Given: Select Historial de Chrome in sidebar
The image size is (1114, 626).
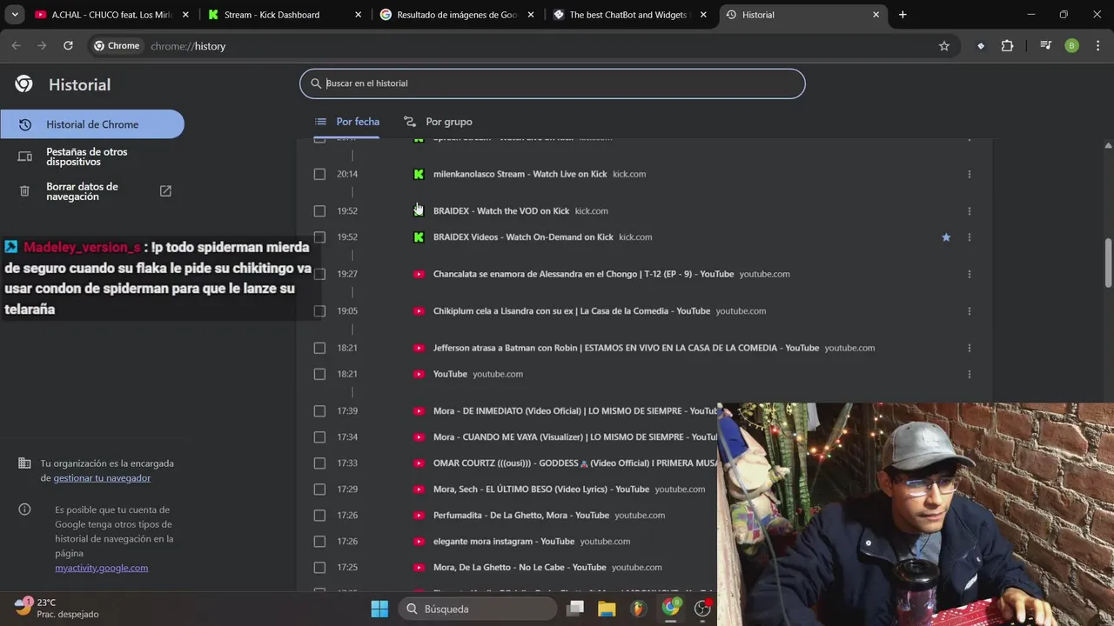Looking at the screenshot, I should (91, 124).
